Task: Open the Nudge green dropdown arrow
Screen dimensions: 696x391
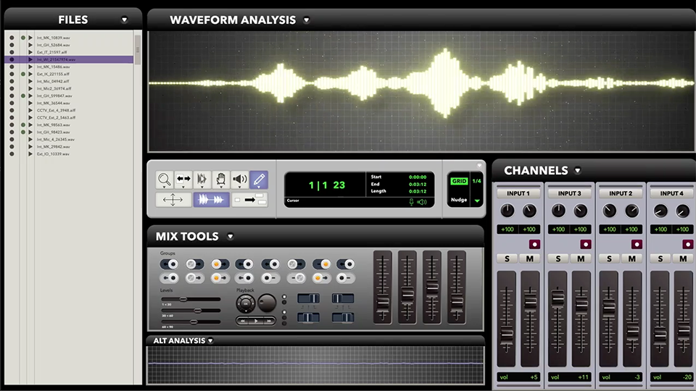Action: click(x=477, y=201)
